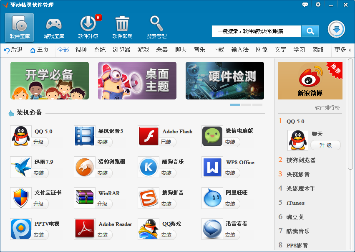Open 搜索管理 search management
This screenshot has height=252, width=355.
click(156, 28)
